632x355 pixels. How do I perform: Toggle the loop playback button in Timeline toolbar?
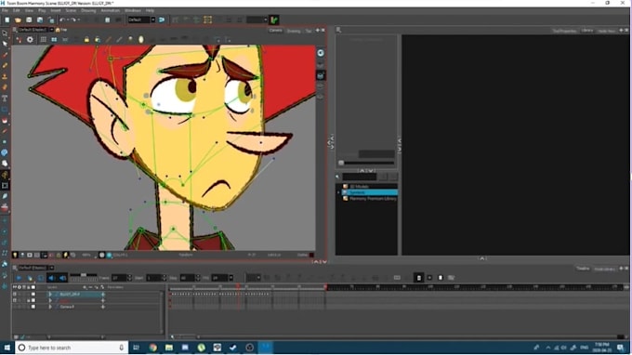point(41,278)
